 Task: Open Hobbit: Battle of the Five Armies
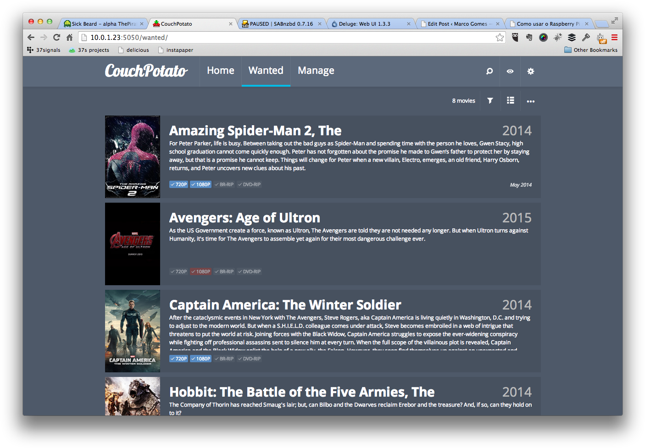point(301,392)
